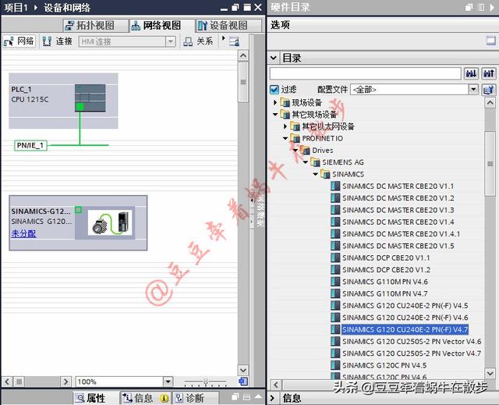Click the network view scroll down arrow
Image resolution: width=499 pixels, height=405 pixels.
pyautogui.click(x=243, y=370)
